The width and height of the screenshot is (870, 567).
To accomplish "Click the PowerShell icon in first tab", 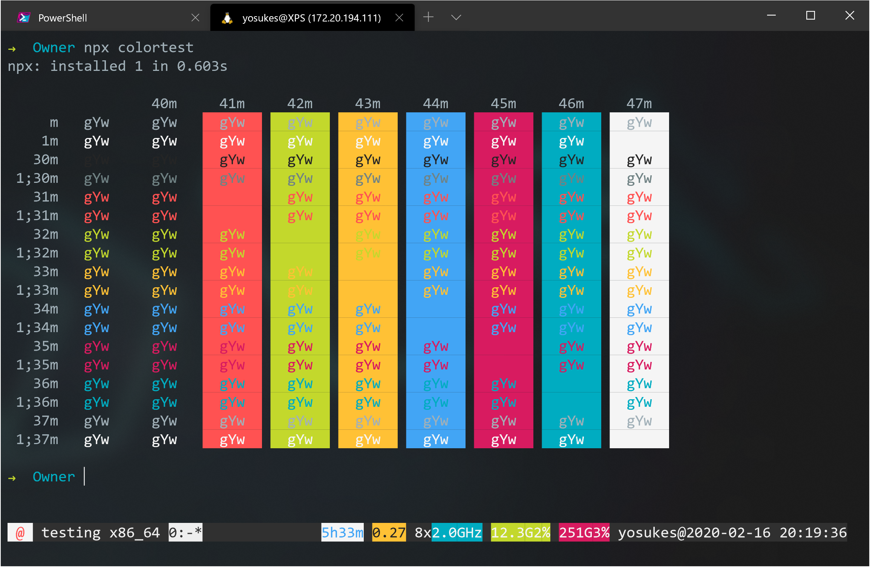I will point(24,18).
